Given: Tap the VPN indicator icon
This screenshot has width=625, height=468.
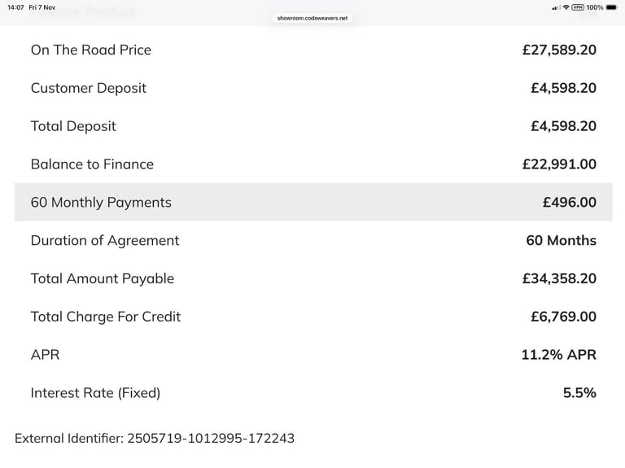Looking at the screenshot, I should click(578, 7).
